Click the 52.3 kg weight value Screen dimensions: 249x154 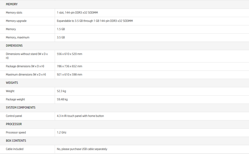coord(61,91)
